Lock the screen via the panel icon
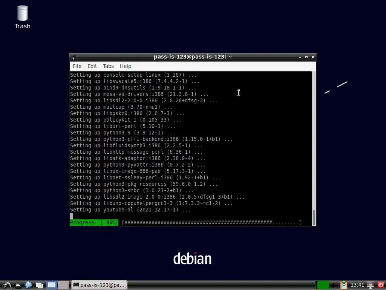This screenshot has width=386, height=290. [x=370, y=285]
